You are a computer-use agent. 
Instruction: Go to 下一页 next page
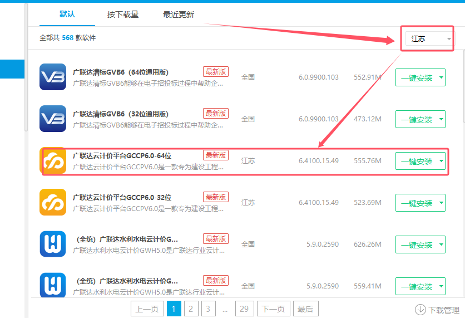coord(273,309)
